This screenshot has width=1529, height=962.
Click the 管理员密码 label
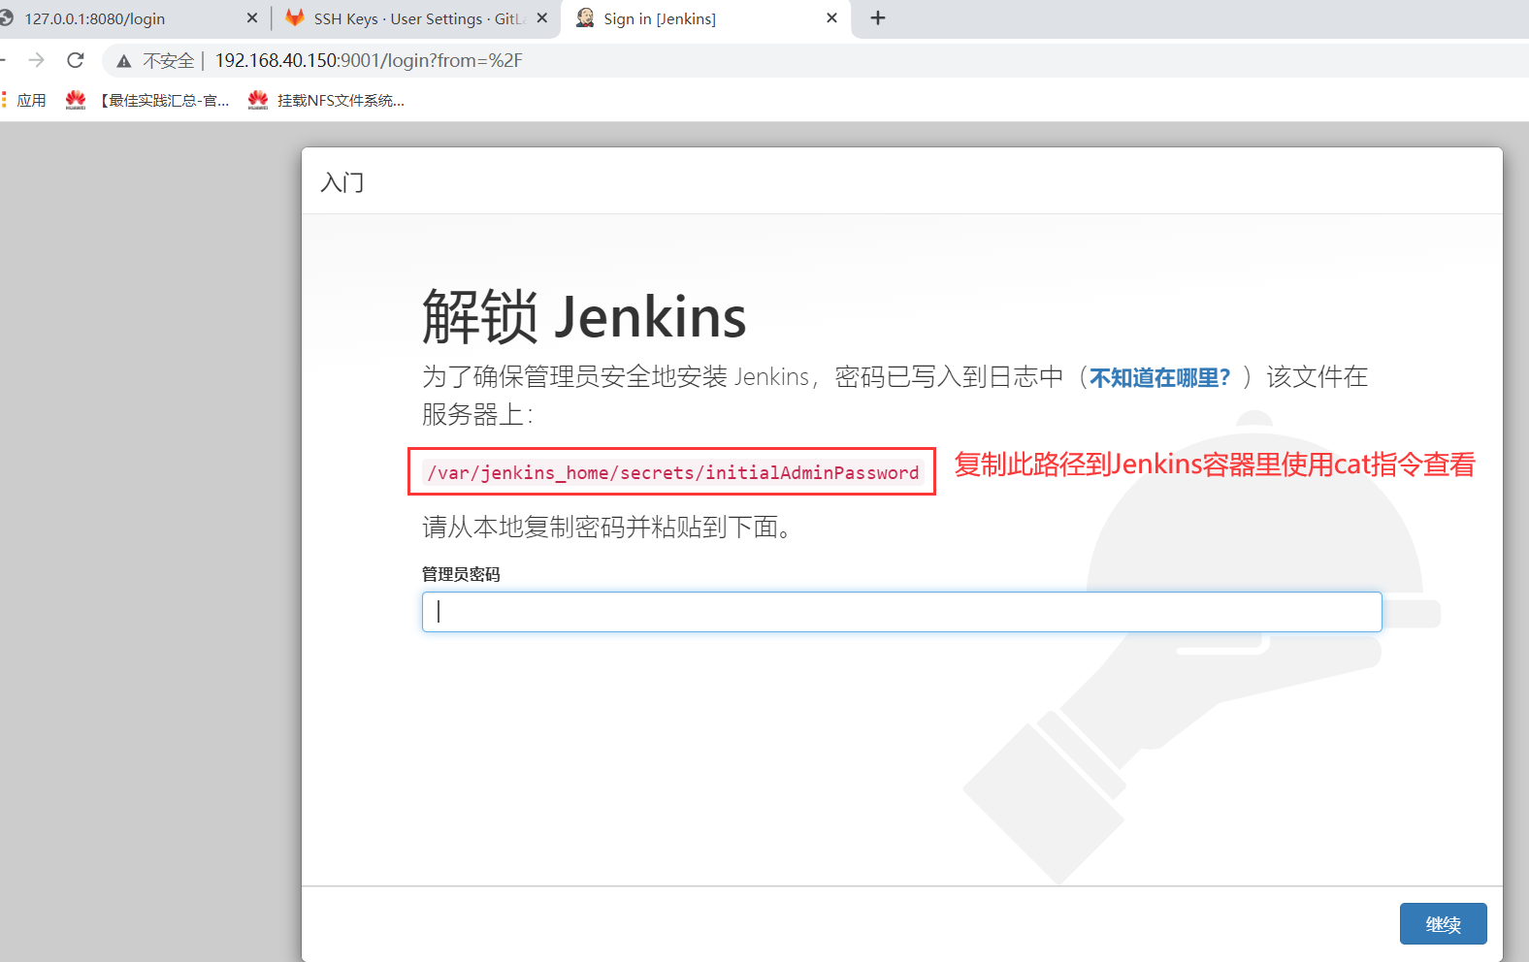(461, 574)
